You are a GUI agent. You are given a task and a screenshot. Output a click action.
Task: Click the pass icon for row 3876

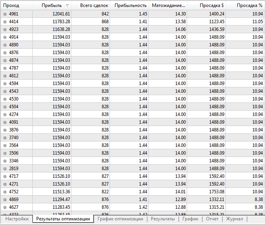pos(5,130)
